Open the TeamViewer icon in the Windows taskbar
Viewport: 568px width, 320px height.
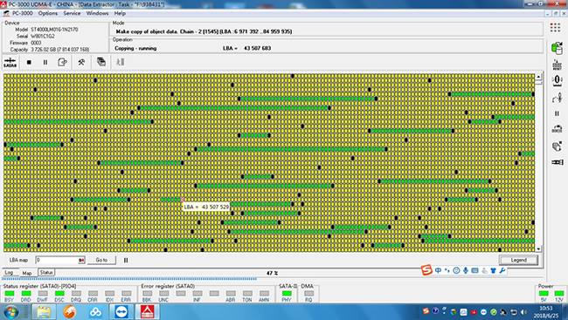(x=121, y=311)
